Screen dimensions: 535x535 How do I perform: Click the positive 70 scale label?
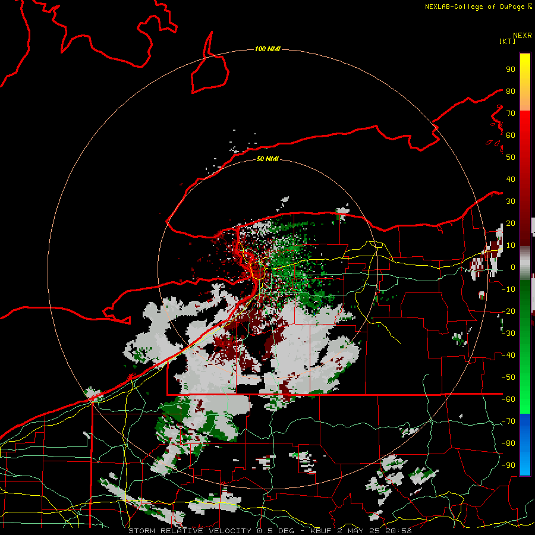coord(511,114)
